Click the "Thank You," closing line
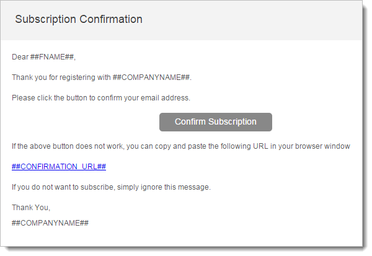 click(x=31, y=208)
